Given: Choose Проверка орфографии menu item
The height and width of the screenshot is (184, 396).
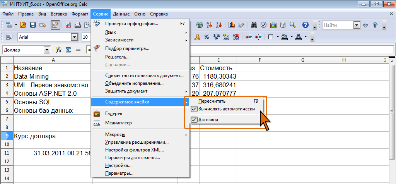Looking at the screenshot, I should coord(140,24).
